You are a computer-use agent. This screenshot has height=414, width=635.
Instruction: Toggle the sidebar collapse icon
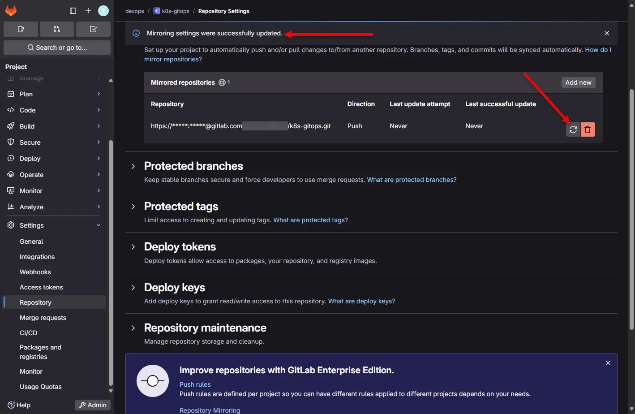point(73,11)
